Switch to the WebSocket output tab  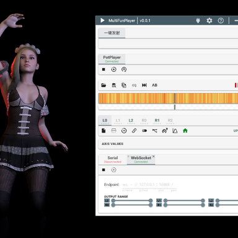(x=141, y=159)
